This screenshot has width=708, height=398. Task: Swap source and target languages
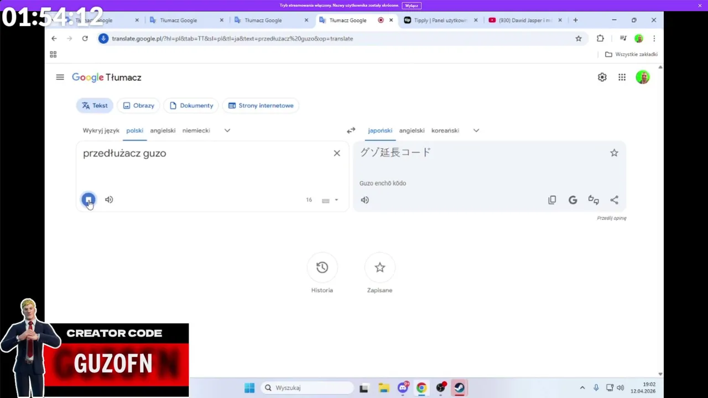pos(351,130)
